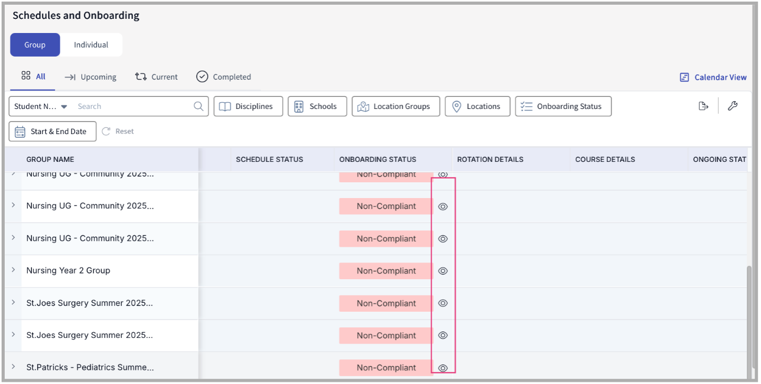Filter by Disciplines
The image size is (761, 384).
coord(248,106)
